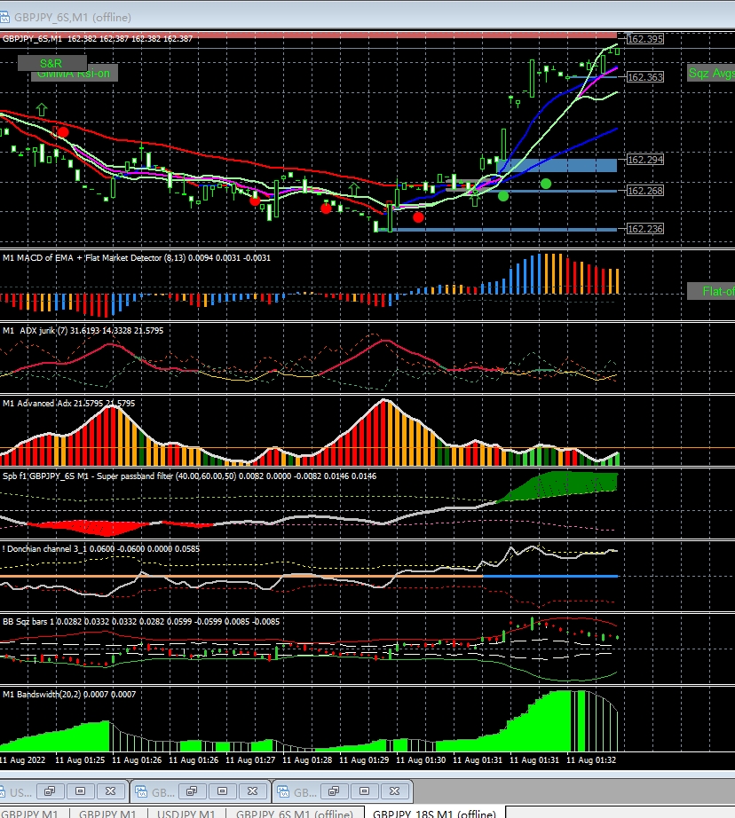Toggle the S&R button on chart
735x818 pixels.
coord(52,64)
